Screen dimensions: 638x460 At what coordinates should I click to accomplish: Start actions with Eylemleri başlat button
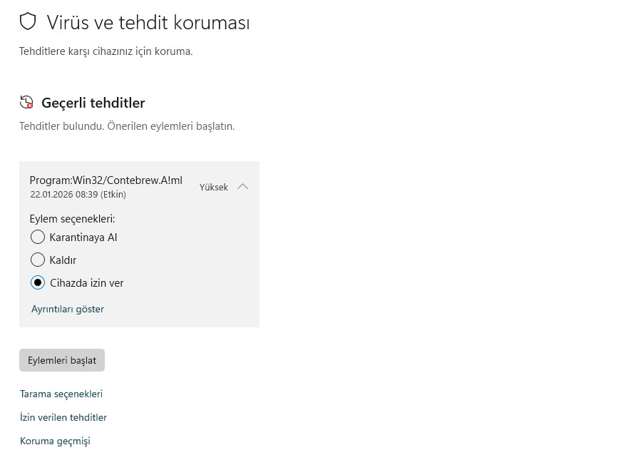[62, 360]
